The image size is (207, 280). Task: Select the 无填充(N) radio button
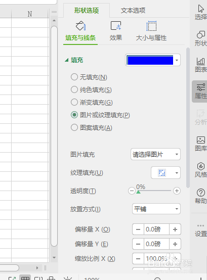(74, 77)
